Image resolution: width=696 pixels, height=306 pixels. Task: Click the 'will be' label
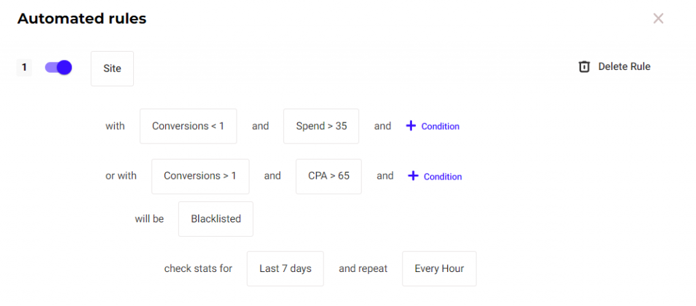(150, 219)
